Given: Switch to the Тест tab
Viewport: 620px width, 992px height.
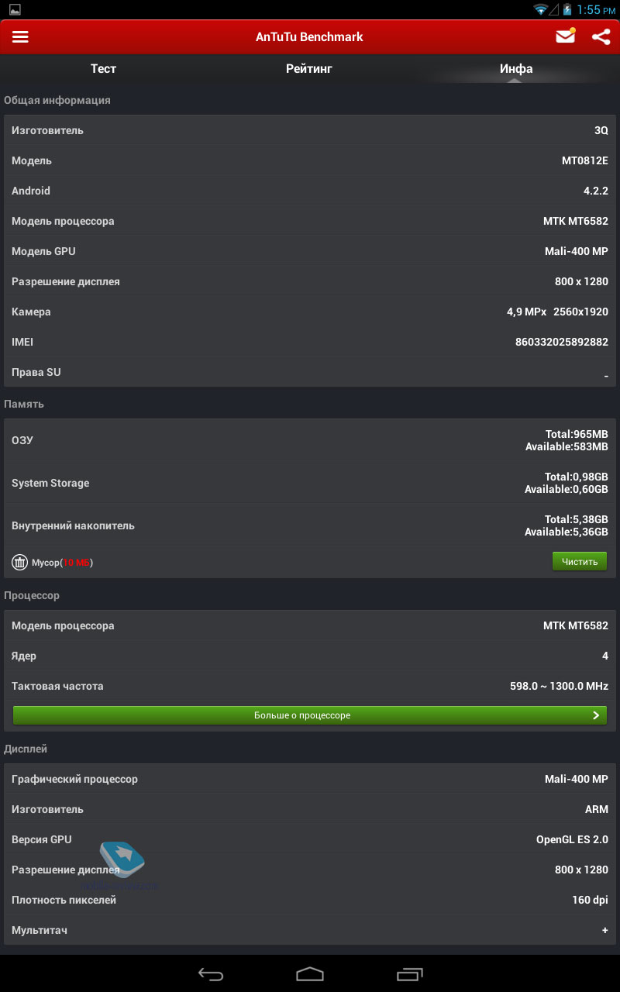Looking at the screenshot, I should [103, 69].
